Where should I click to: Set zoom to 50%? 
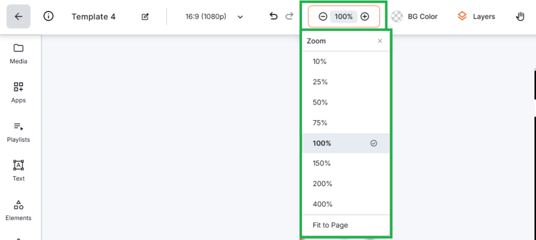tap(346, 102)
